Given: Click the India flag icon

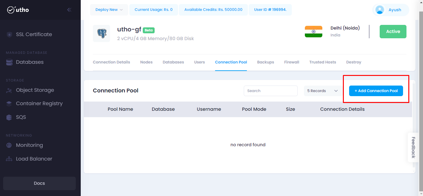Looking at the screenshot, I should (x=314, y=32).
